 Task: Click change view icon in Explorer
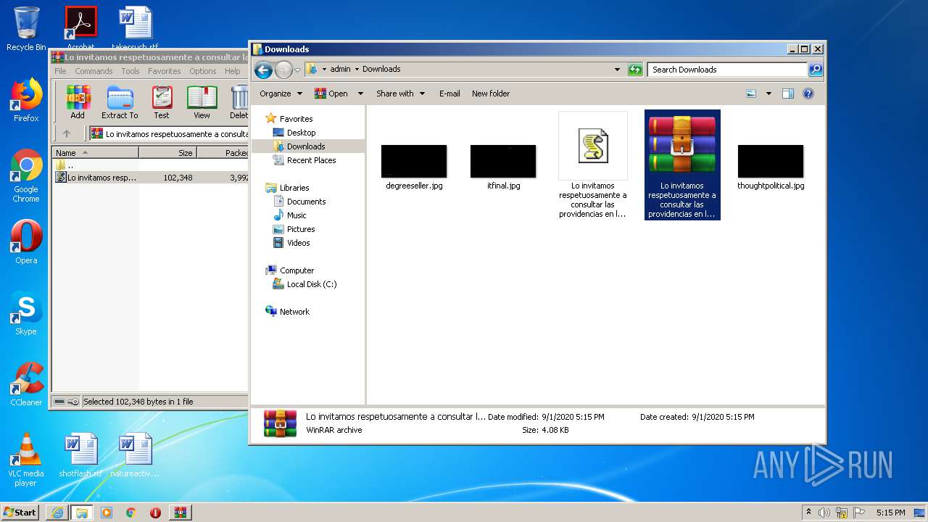751,94
